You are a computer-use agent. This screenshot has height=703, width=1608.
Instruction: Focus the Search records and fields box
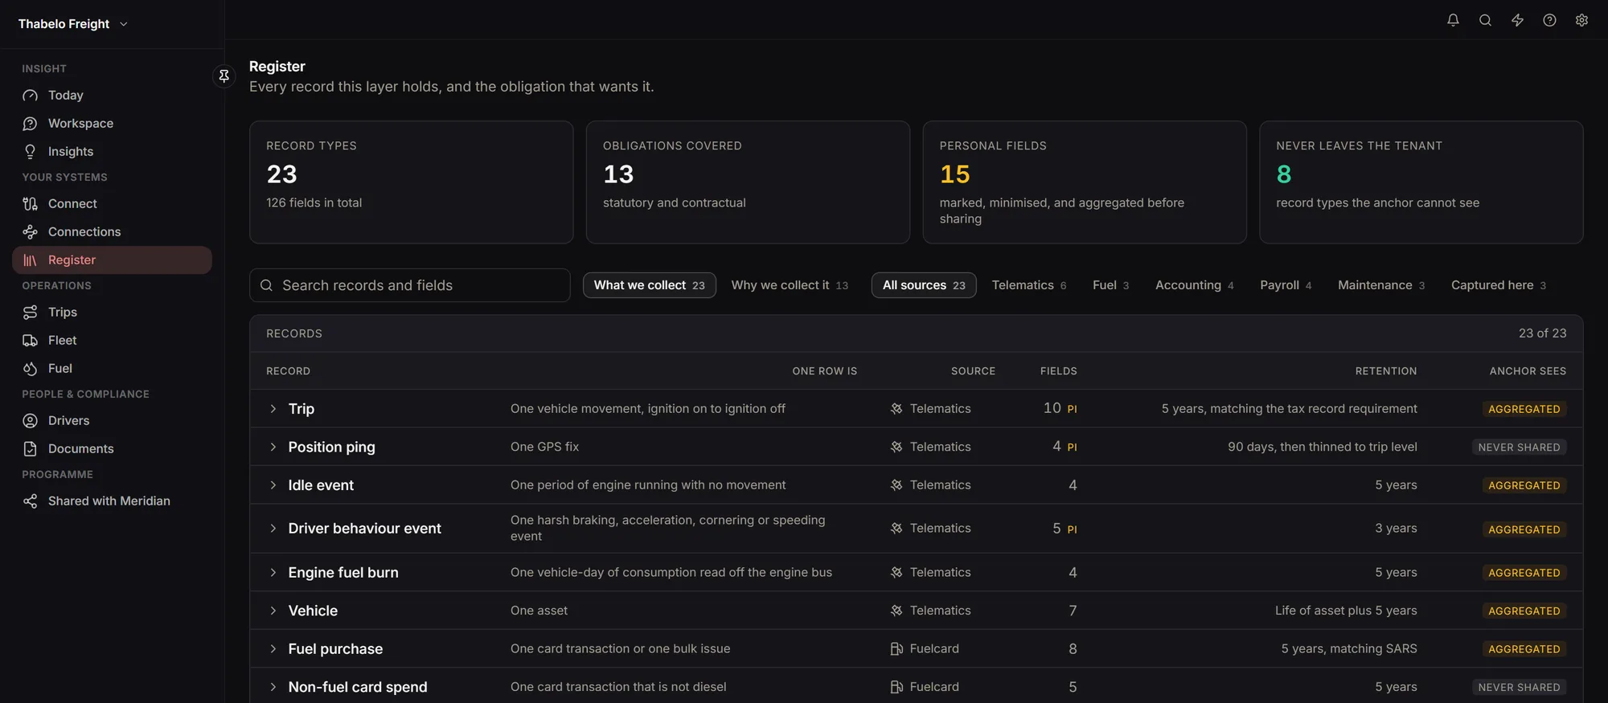point(410,285)
